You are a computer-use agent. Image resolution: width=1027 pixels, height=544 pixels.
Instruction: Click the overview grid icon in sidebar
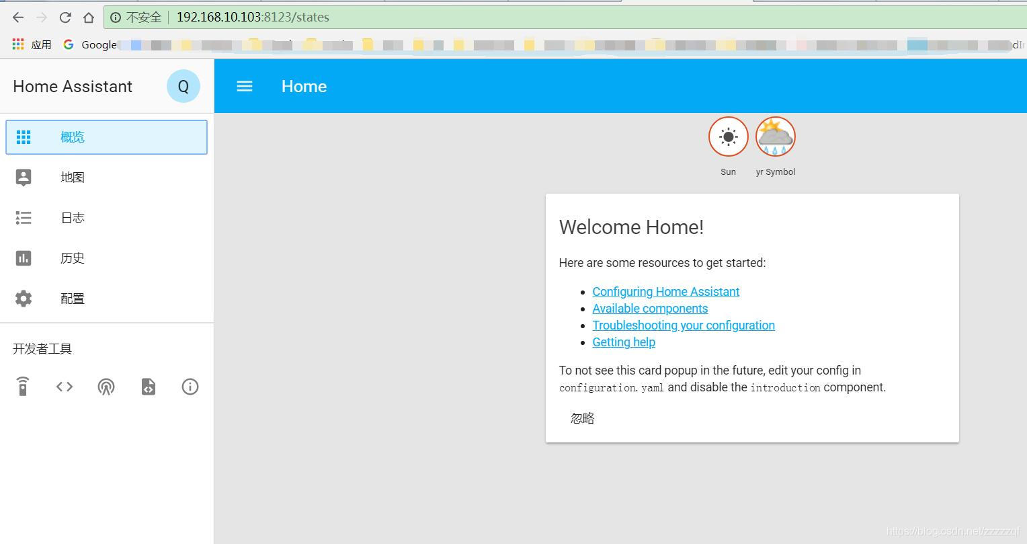[24, 137]
